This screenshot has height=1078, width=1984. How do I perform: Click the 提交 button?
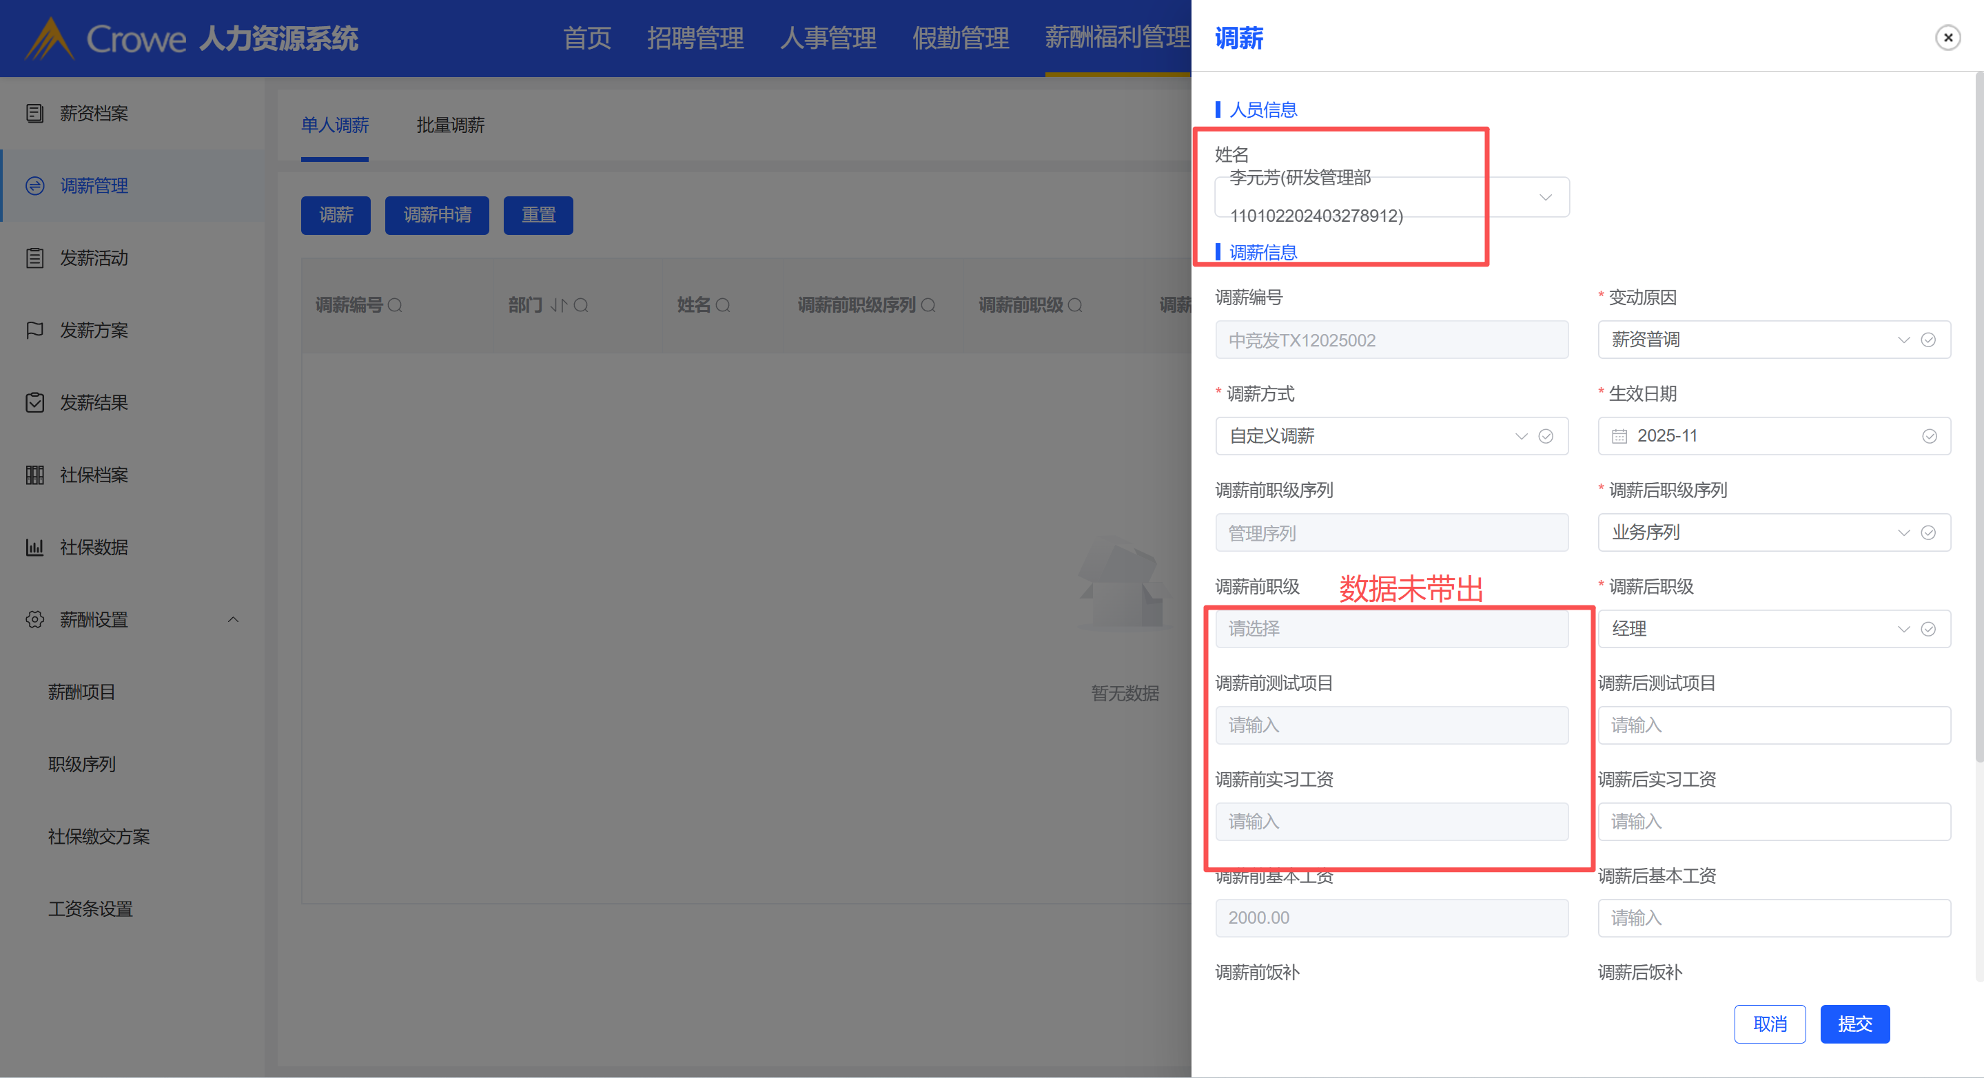tap(1854, 1024)
